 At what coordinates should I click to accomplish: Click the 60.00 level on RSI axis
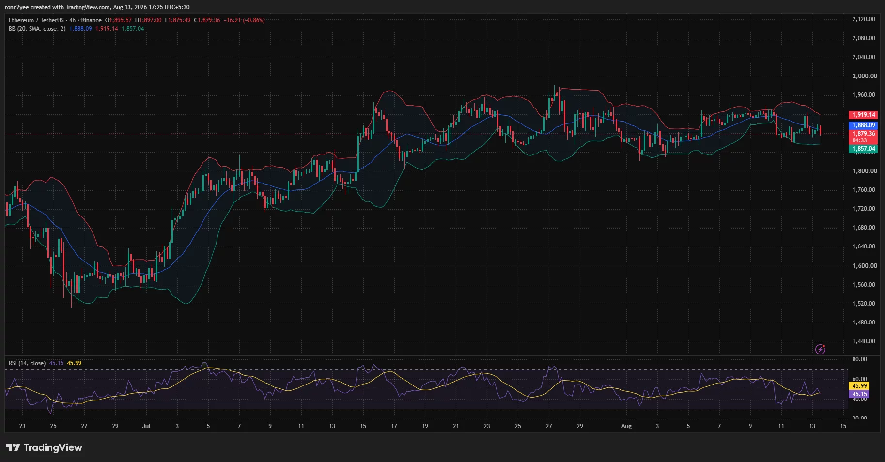[859, 379]
